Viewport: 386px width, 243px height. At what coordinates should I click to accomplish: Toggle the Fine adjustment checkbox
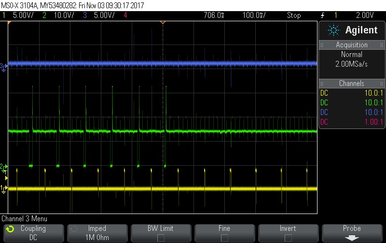224,238
